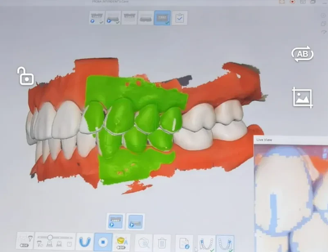Click the trash delete icon
328x252 pixels.
pyautogui.click(x=162, y=243)
